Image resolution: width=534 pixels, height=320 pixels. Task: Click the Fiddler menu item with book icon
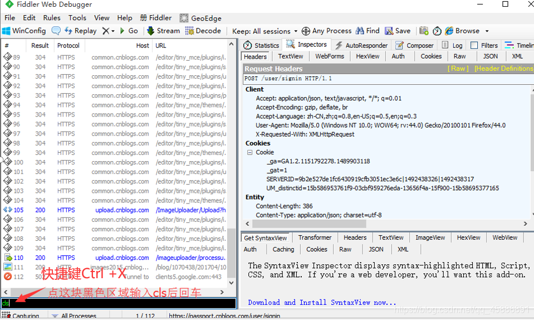156,18
